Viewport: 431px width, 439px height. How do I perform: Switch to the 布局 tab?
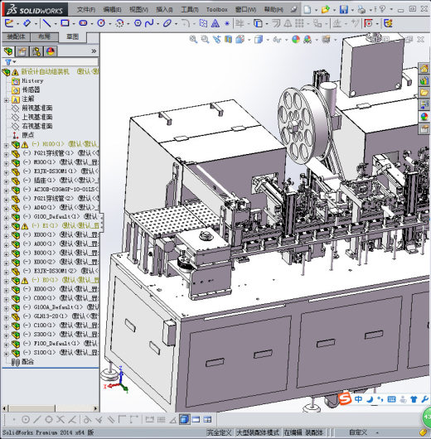pos(44,36)
